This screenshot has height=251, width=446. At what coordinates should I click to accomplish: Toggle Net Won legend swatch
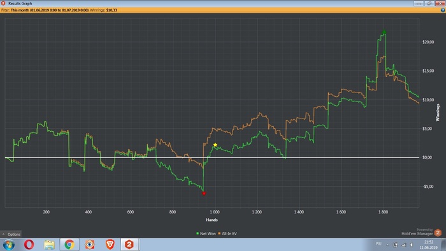(x=198, y=233)
